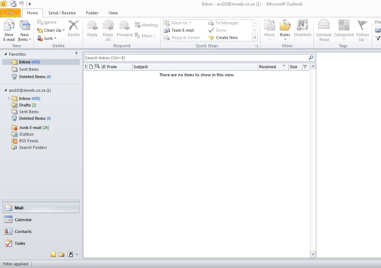Click Create New quick step
Image resolution: width=381 pixels, height=268 pixels.
coord(226,38)
